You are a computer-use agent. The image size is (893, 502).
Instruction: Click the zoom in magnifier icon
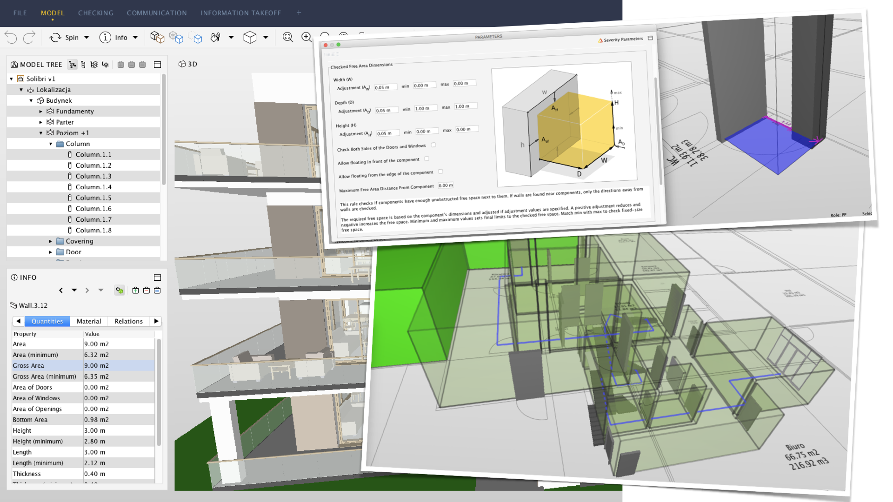(306, 37)
